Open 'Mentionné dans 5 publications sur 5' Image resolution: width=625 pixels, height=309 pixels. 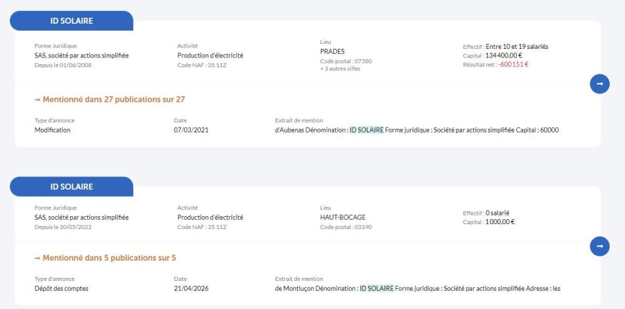[x=105, y=258]
